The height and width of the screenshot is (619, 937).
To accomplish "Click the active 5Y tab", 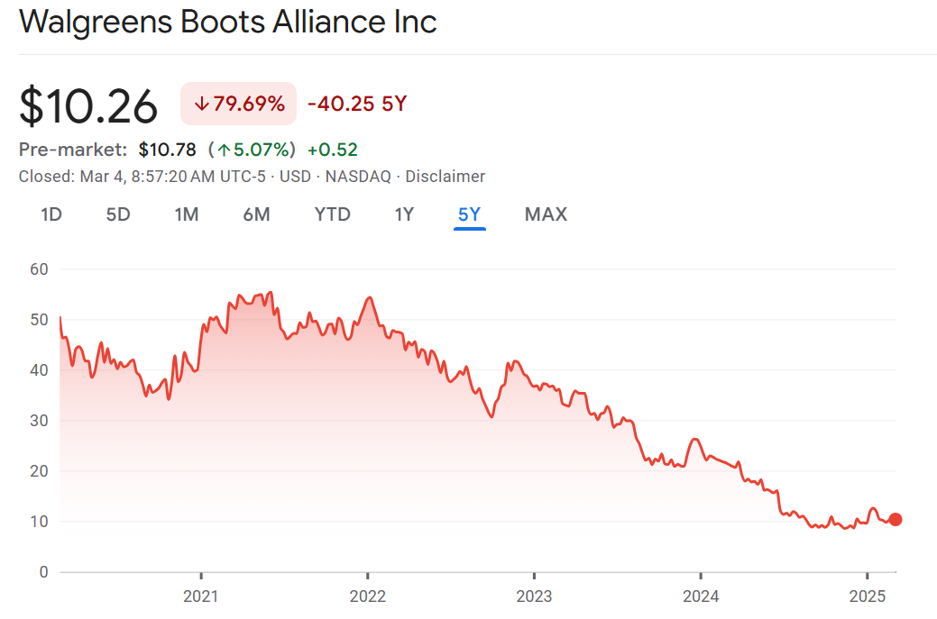I will point(470,214).
